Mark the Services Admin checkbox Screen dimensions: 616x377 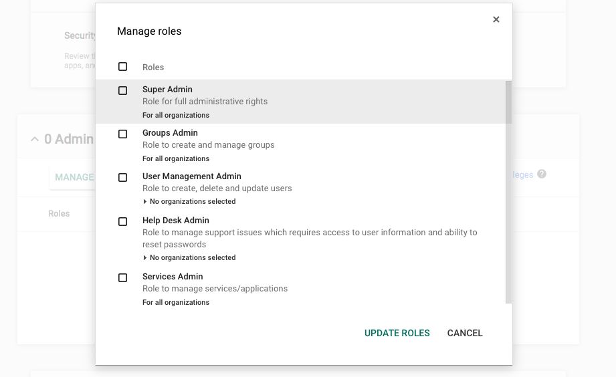122,277
